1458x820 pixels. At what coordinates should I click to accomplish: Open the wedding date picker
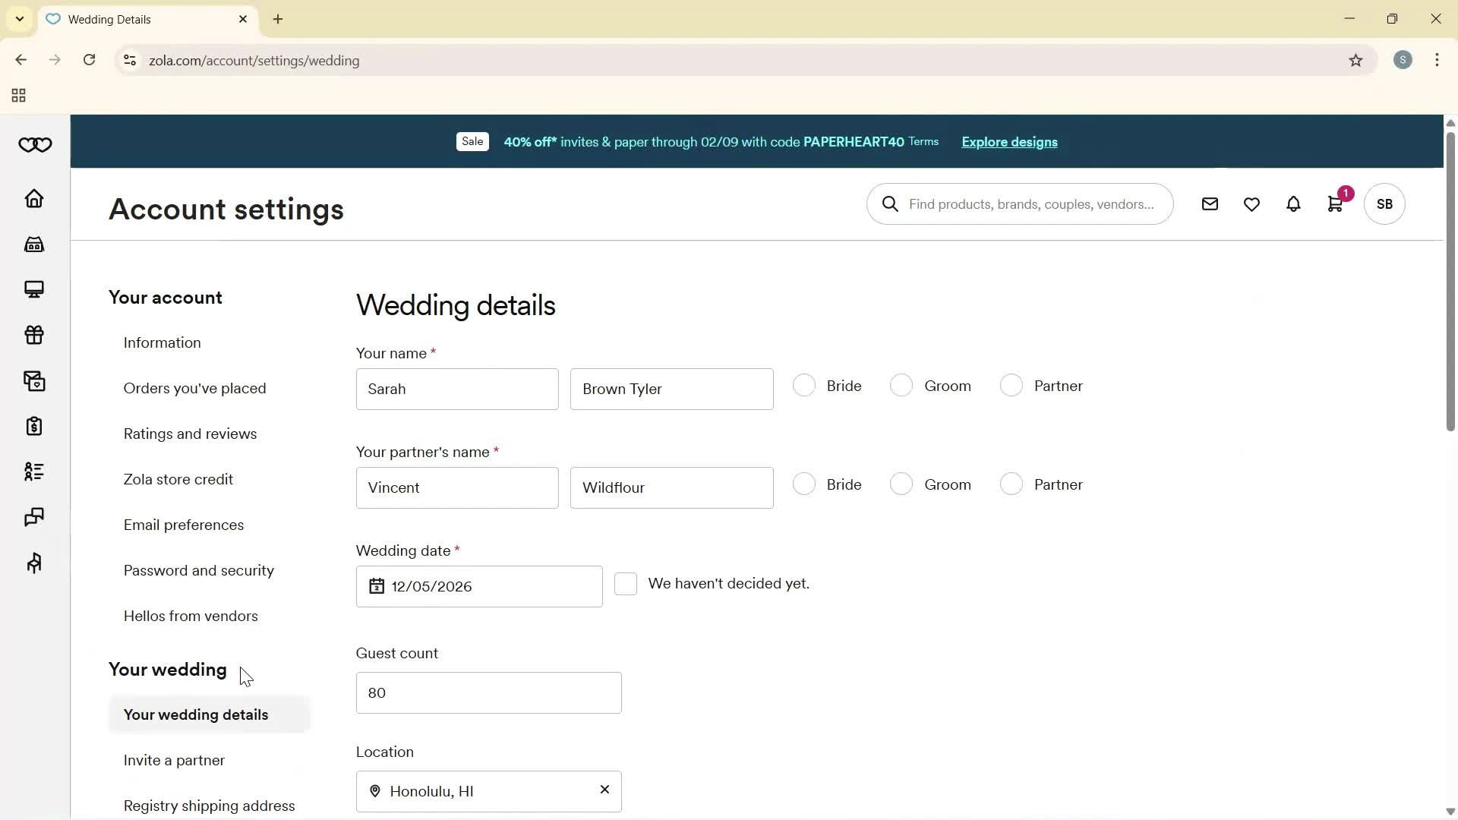(x=479, y=586)
